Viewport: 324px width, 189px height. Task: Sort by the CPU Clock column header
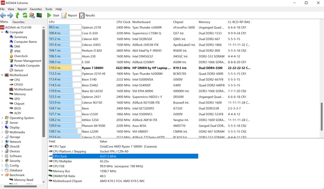(x=123, y=22)
